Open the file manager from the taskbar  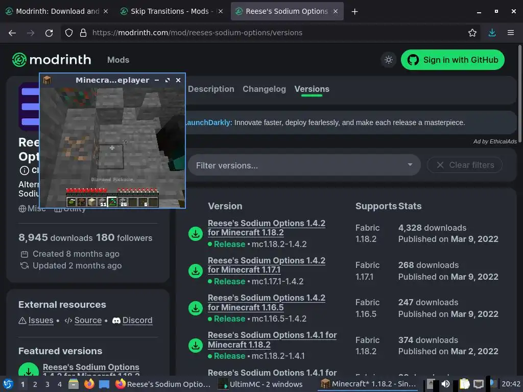[x=74, y=384]
